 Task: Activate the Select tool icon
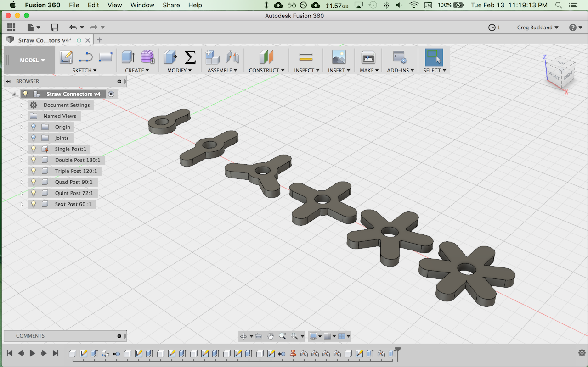coord(434,57)
